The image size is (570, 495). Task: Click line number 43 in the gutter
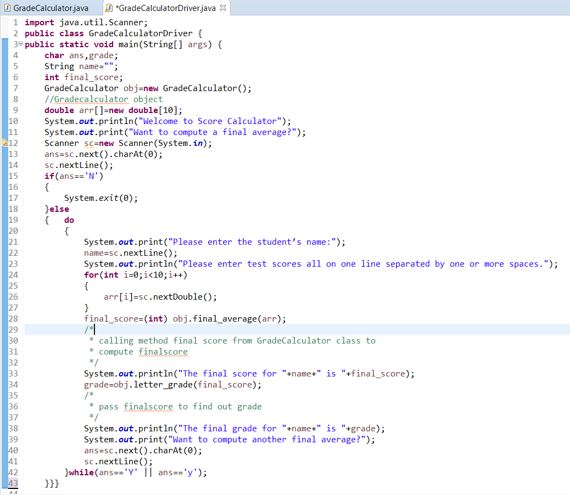13,483
